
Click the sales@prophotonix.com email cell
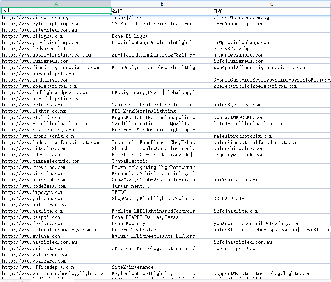pyautogui.click(x=272, y=136)
